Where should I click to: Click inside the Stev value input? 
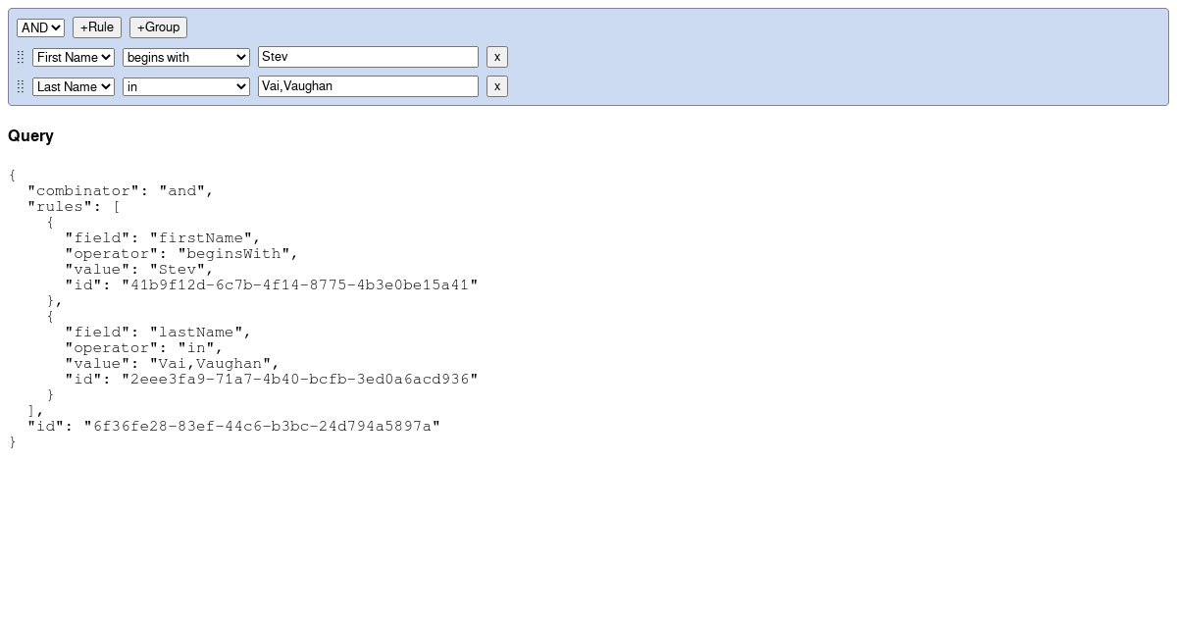click(x=368, y=56)
